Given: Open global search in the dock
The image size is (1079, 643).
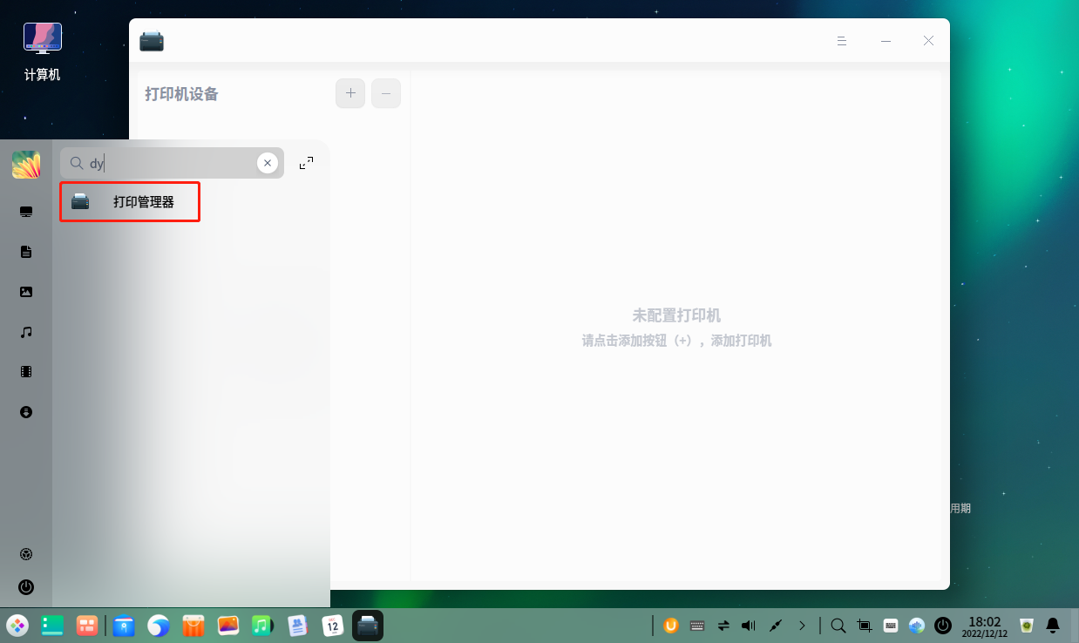Looking at the screenshot, I should click(838, 625).
